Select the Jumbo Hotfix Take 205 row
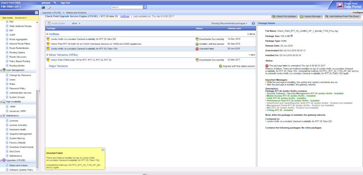Image resolution: width=363 pixels, height=175 pixels. point(150,39)
